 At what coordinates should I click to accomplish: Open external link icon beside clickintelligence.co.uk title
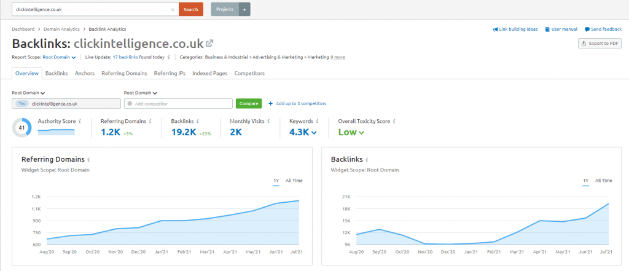209,43
